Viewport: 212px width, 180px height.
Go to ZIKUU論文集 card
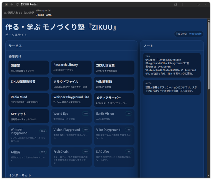tap(114, 68)
